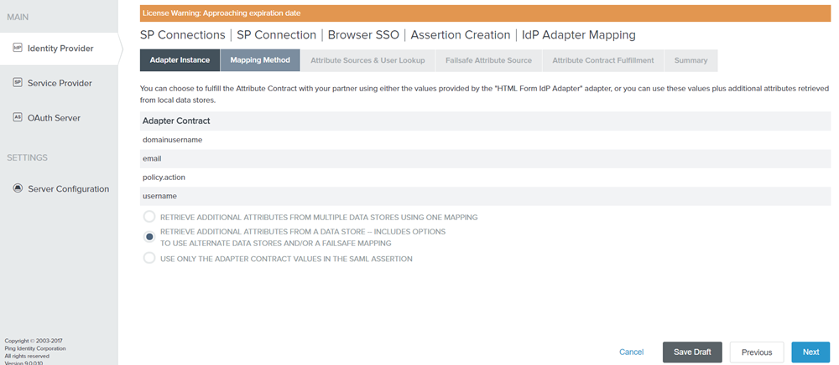
Task: Select retrieve from multiple data stores option
Action: (149, 217)
